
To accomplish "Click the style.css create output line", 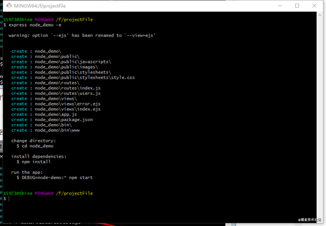I will [73, 78].
